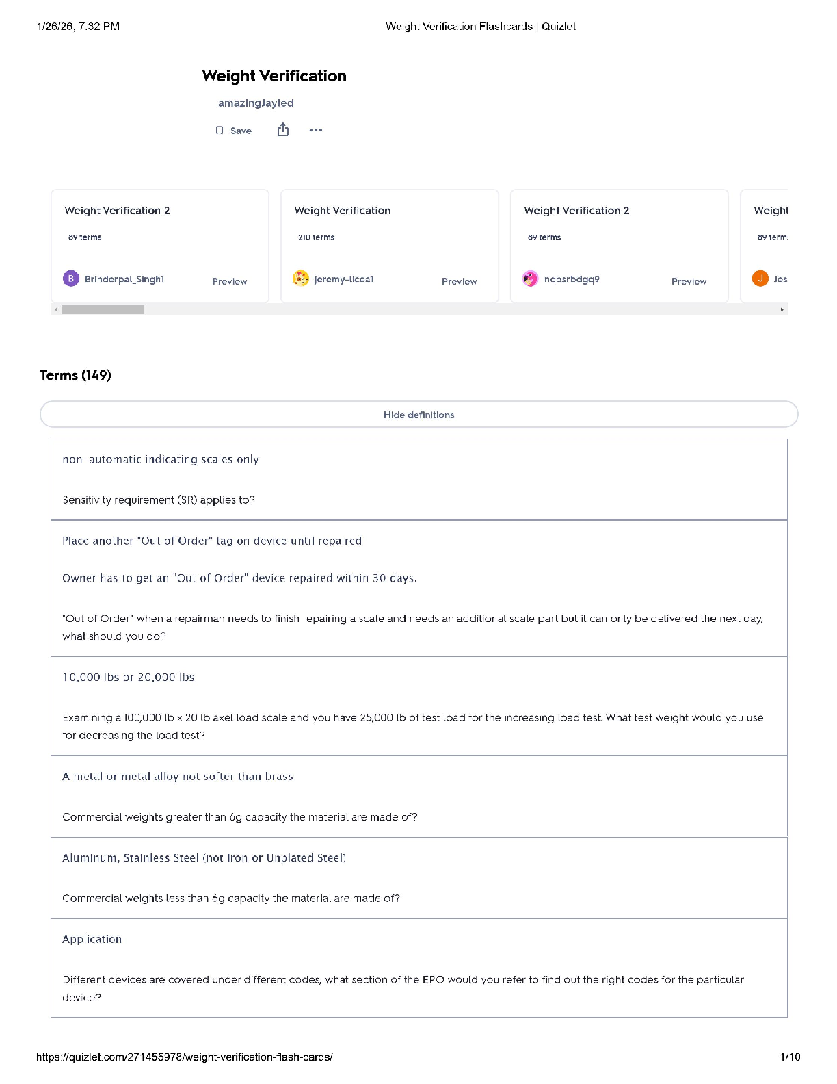Click the orange J avatar icon
The height and width of the screenshot is (1084, 837).
760,279
